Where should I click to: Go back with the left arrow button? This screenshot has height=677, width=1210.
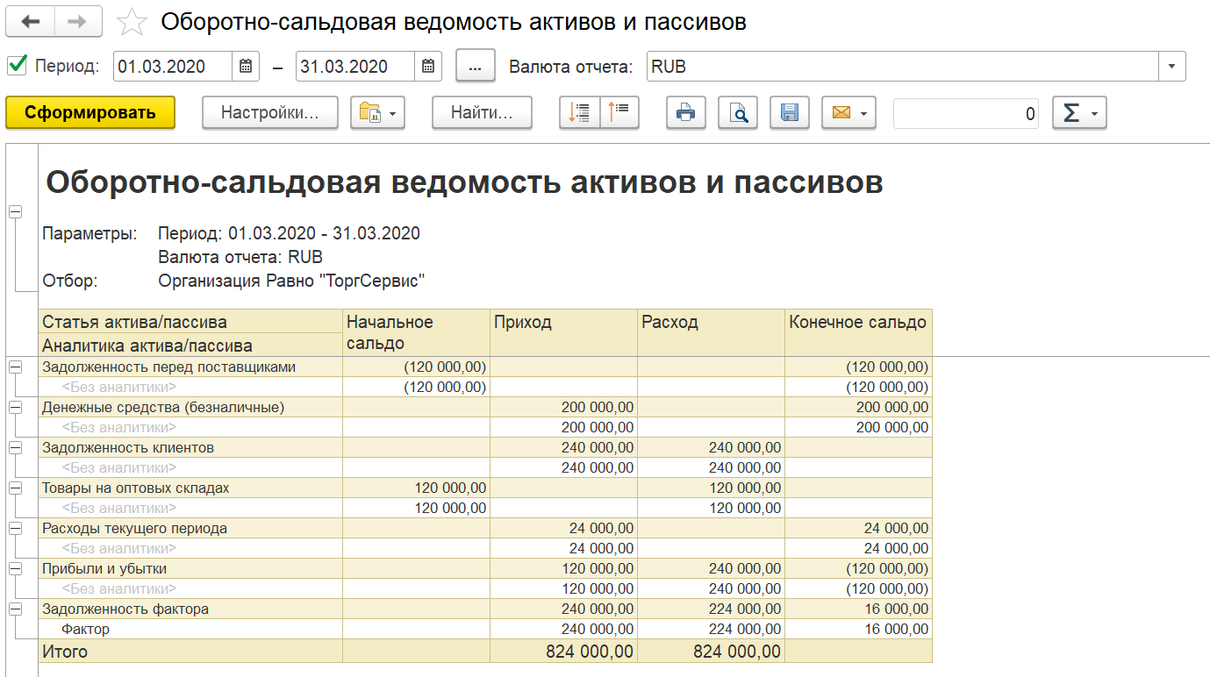click(x=30, y=21)
